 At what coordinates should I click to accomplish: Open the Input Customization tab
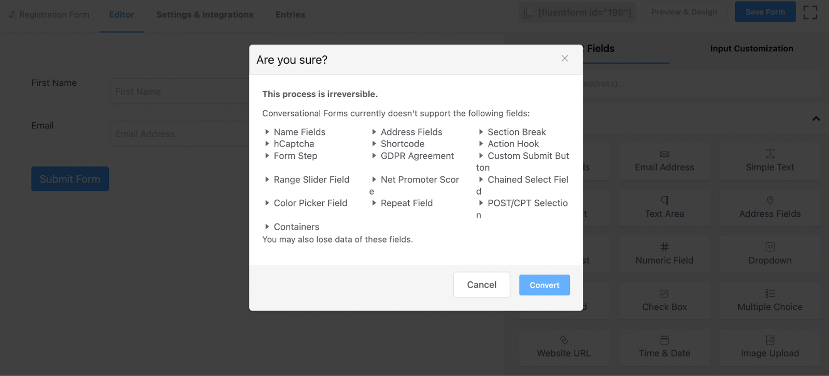tap(751, 48)
